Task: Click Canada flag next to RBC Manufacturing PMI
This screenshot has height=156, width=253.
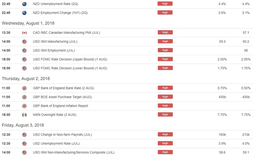Action: [x=24, y=33]
